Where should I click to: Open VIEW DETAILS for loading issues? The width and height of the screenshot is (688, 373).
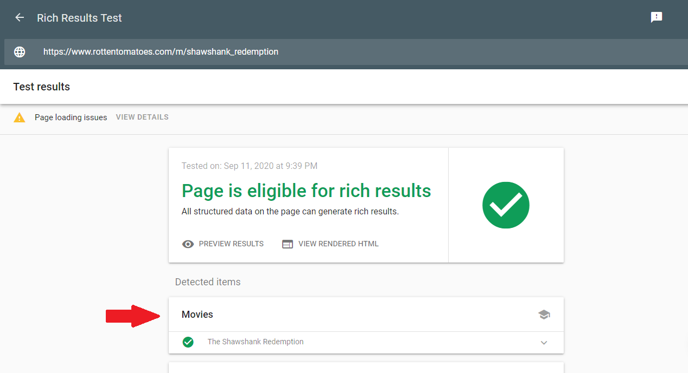tap(142, 117)
